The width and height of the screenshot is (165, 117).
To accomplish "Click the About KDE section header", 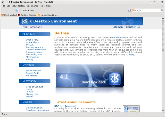I will click(35, 34).
